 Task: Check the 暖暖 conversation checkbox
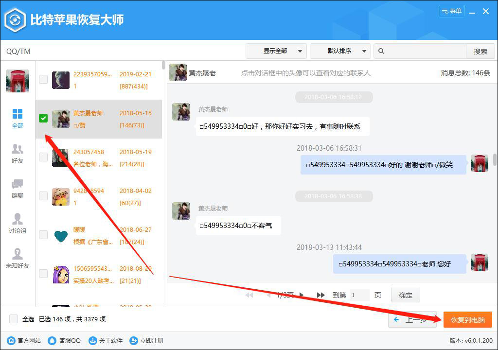tap(43, 235)
